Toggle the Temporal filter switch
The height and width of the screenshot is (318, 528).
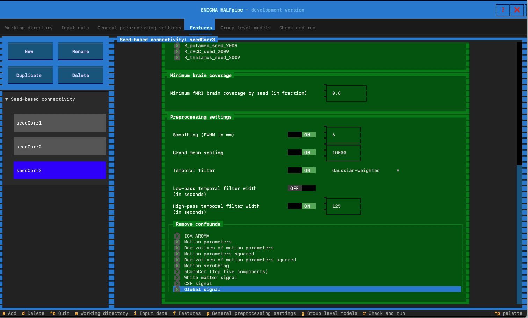[x=302, y=170]
